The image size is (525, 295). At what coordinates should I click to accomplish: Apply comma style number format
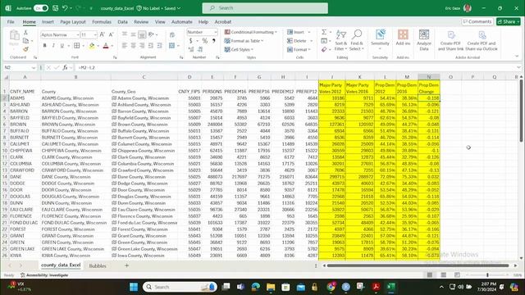click(213, 41)
